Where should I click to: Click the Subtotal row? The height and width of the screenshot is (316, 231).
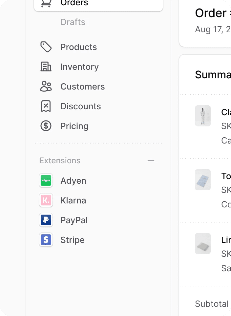(x=212, y=303)
